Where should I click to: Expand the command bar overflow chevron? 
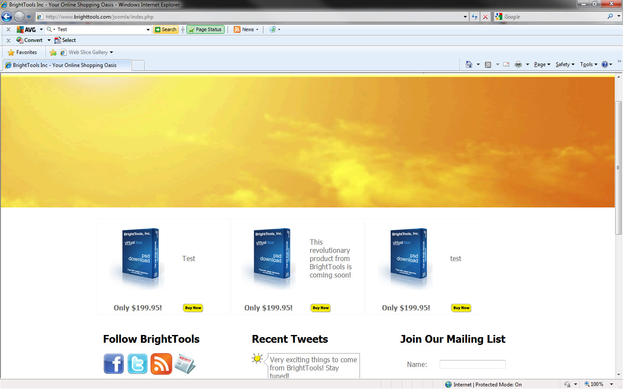(619, 61)
